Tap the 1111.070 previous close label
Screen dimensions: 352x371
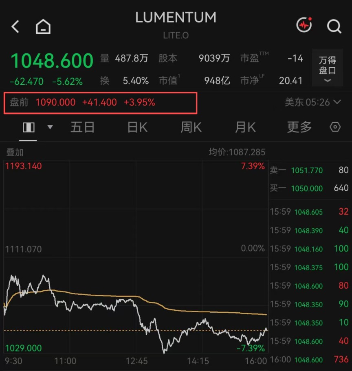pyautogui.click(x=23, y=249)
